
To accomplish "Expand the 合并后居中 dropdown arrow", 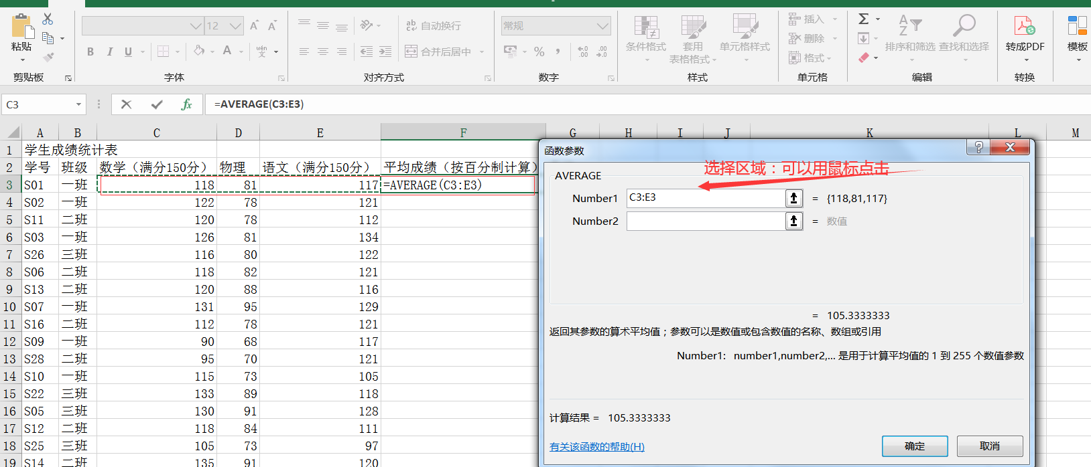I will tap(482, 52).
